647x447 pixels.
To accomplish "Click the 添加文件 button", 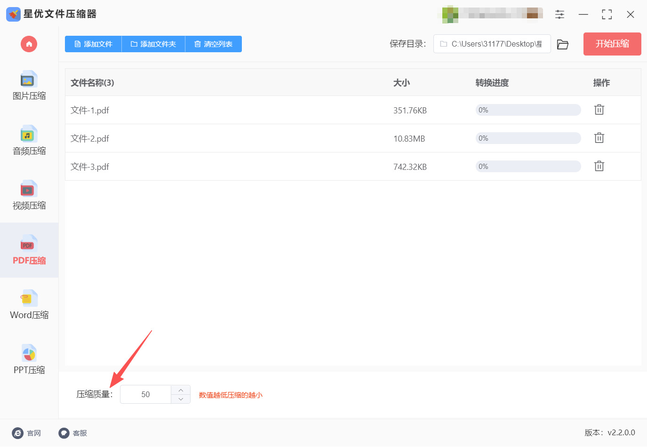I will 93,44.
